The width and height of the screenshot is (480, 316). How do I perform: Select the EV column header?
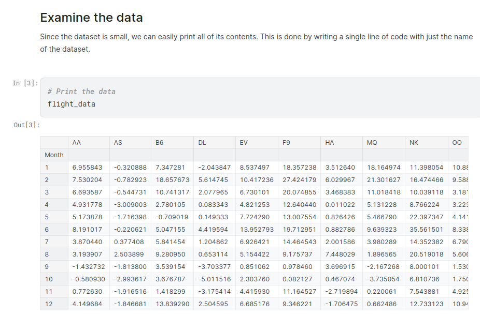[x=244, y=143]
